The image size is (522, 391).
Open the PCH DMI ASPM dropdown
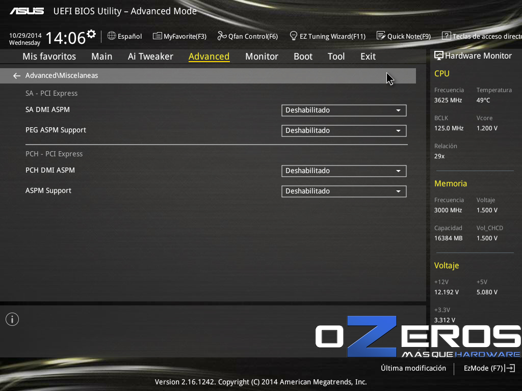[x=344, y=171]
